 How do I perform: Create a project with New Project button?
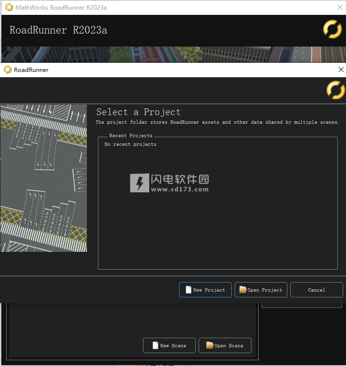coord(205,290)
